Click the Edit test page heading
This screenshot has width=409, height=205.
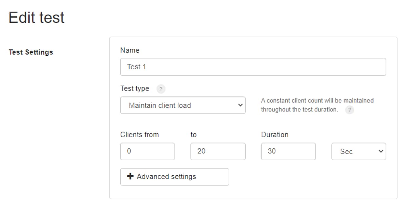tap(37, 18)
